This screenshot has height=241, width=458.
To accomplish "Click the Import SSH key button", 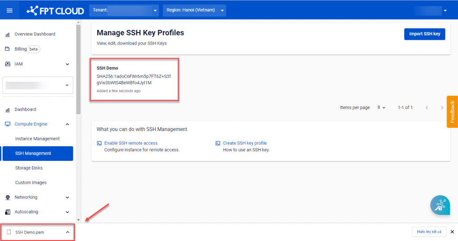I will tap(424, 34).
